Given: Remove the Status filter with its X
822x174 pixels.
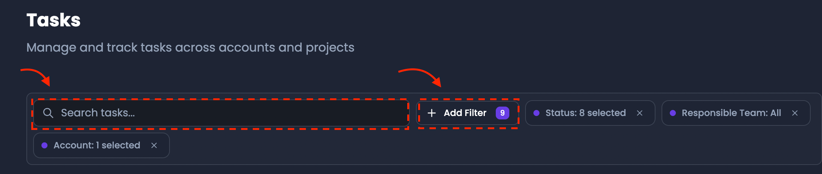Looking at the screenshot, I should click(640, 113).
